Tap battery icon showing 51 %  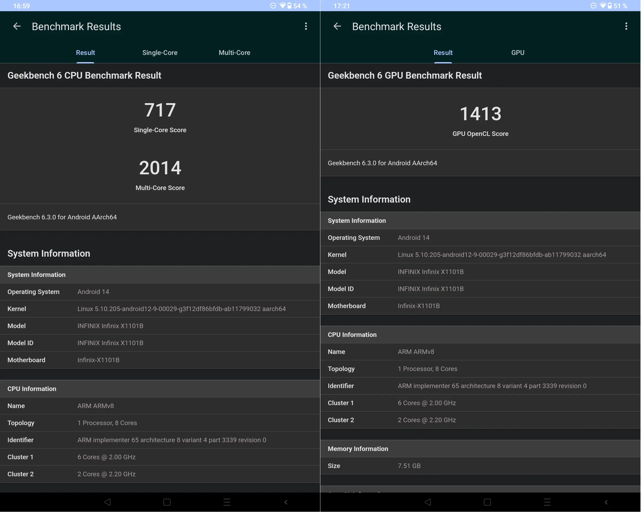[x=610, y=6]
